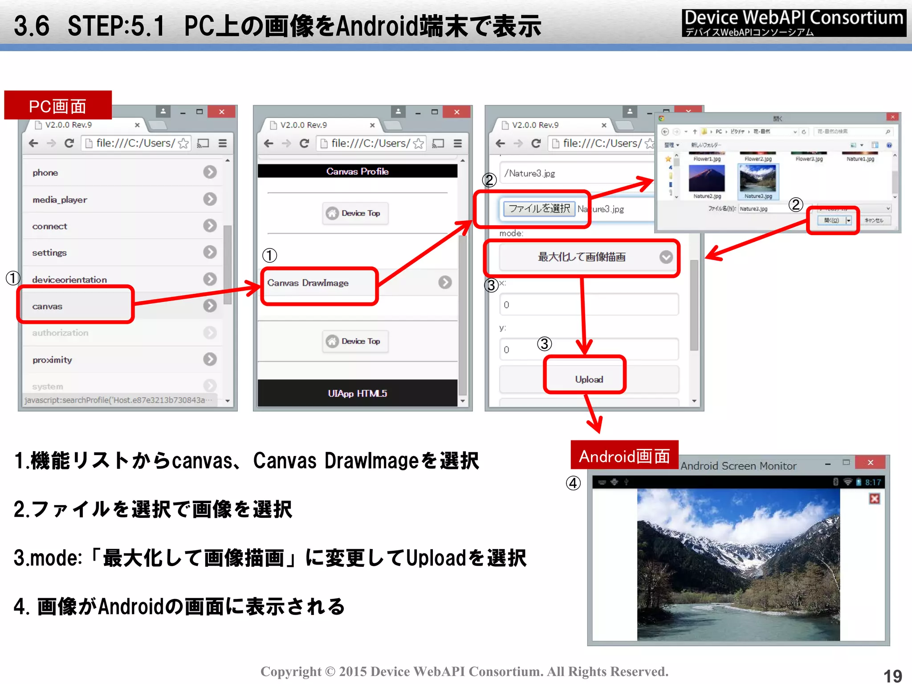
Task: Click help icon in file dialog
Action: click(889, 145)
